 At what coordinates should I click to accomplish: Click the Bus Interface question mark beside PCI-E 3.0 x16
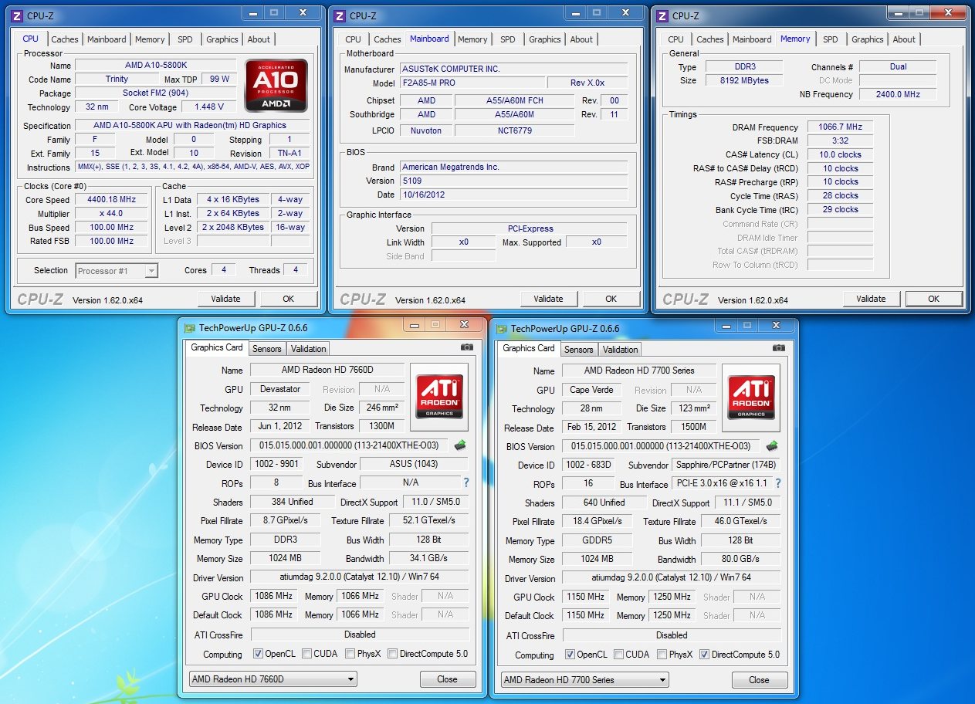(x=777, y=484)
